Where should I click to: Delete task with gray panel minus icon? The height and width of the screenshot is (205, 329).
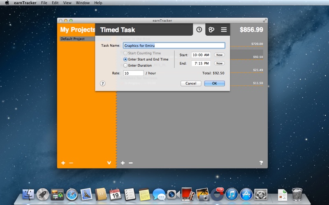(x=131, y=163)
